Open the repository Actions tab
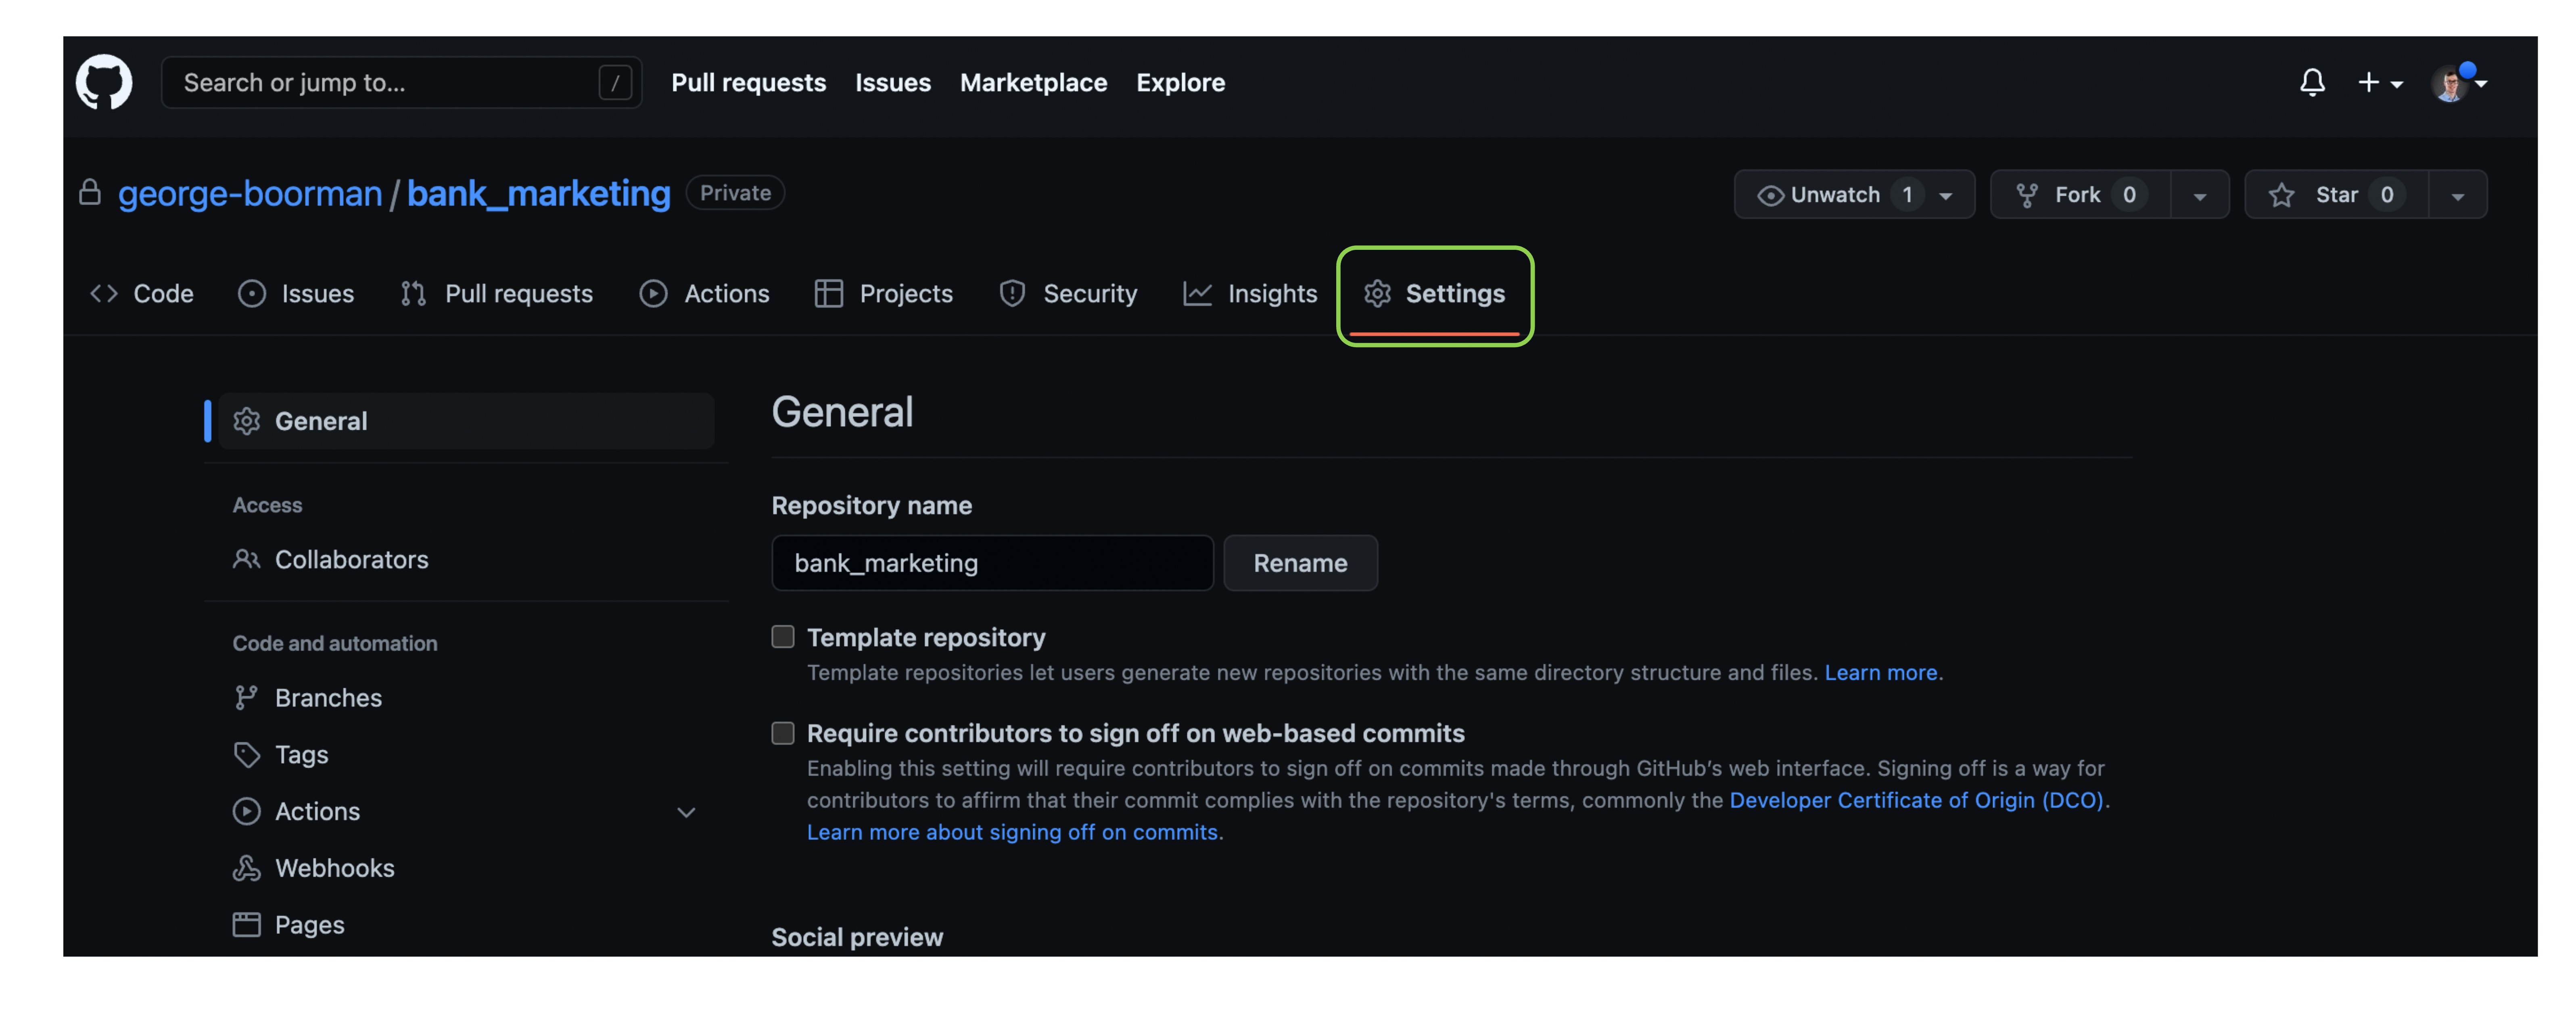This screenshot has height=1011, width=2576. click(705, 293)
